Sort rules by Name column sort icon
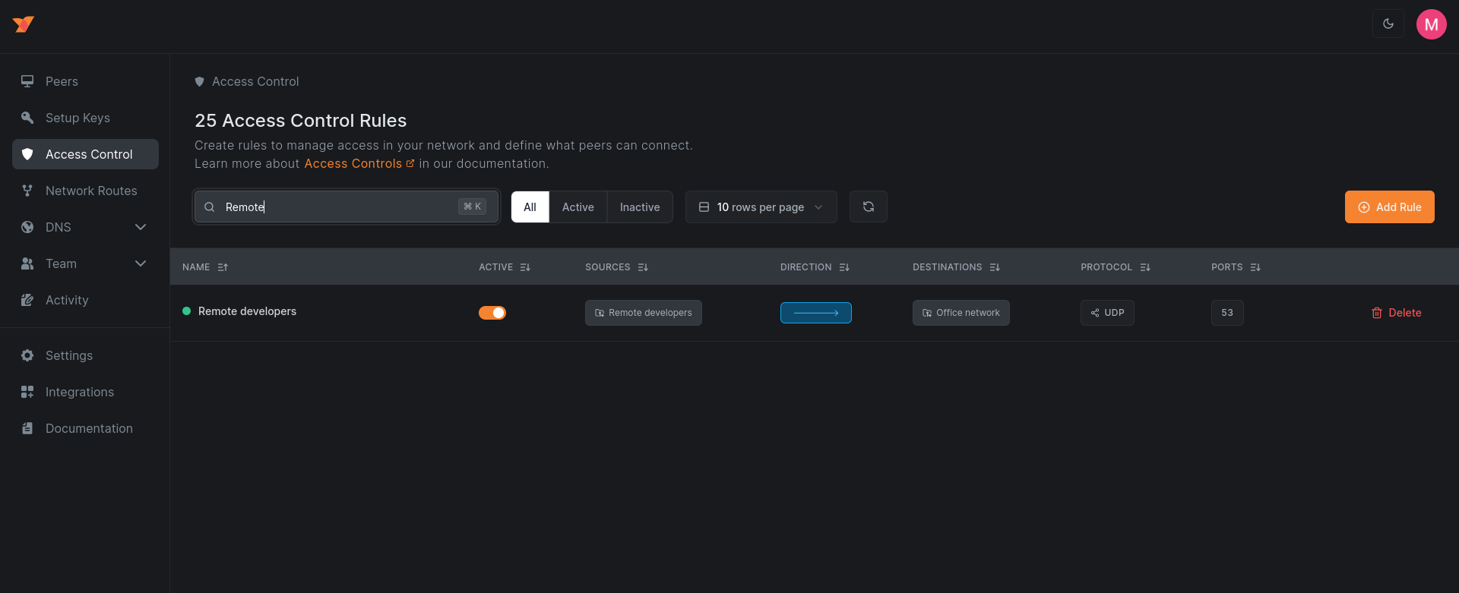The height and width of the screenshot is (593, 1459). 223,267
